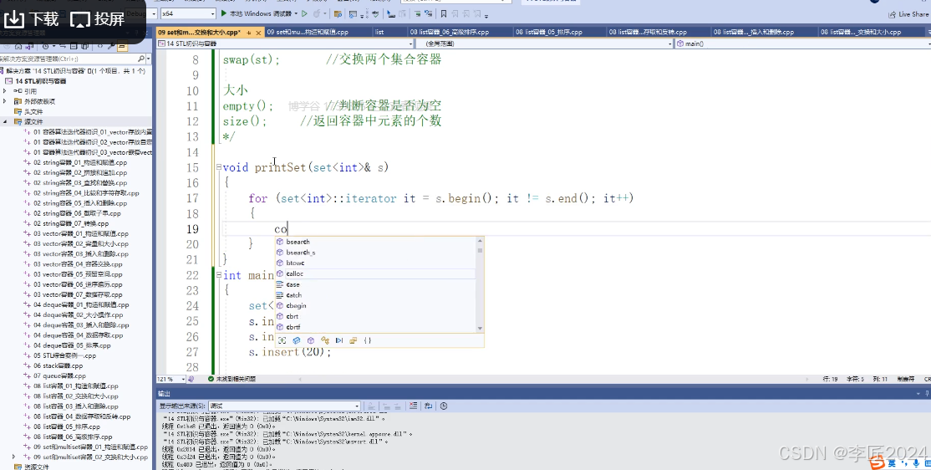
Task: Click the highlighted preview selected items toolbar icon
Action: point(122,46)
